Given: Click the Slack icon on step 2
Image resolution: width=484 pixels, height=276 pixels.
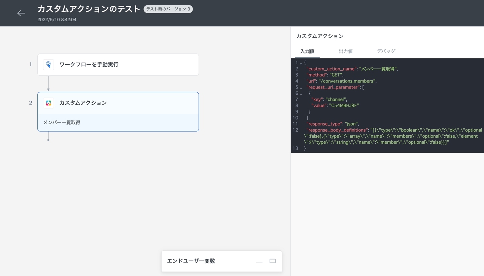Looking at the screenshot, I should tap(48, 103).
